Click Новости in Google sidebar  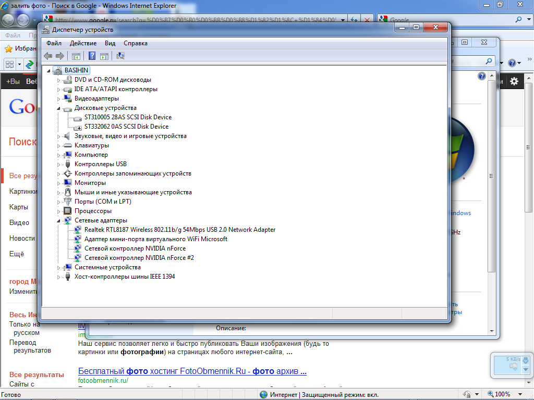(x=22, y=239)
